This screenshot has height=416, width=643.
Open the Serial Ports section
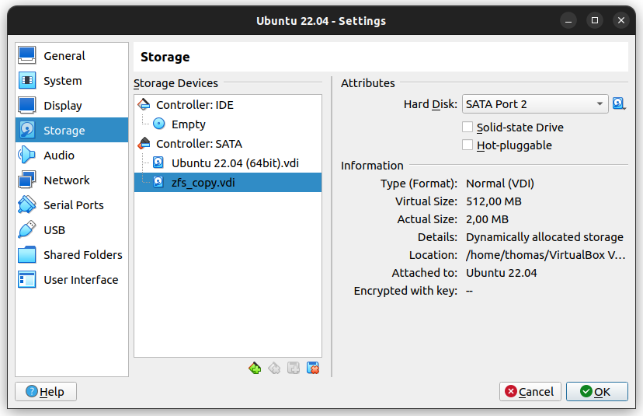coord(71,205)
